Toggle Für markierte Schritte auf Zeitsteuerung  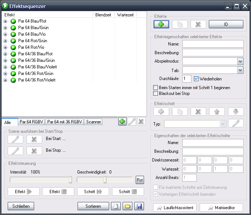coord(155,187)
